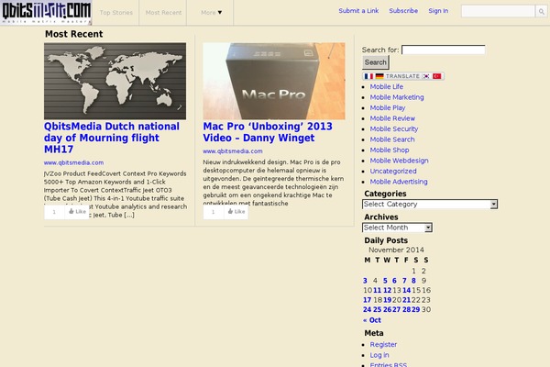The width and height of the screenshot is (550, 367).
Task: Open Mobile Life category
Action: (387, 87)
